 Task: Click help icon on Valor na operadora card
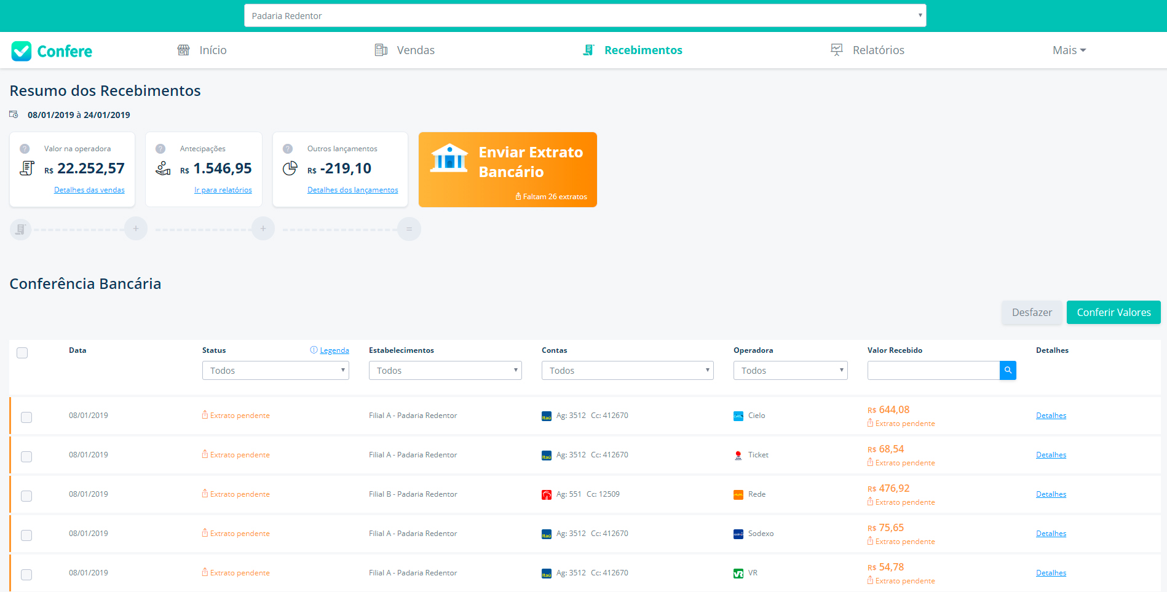pyautogui.click(x=25, y=149)
